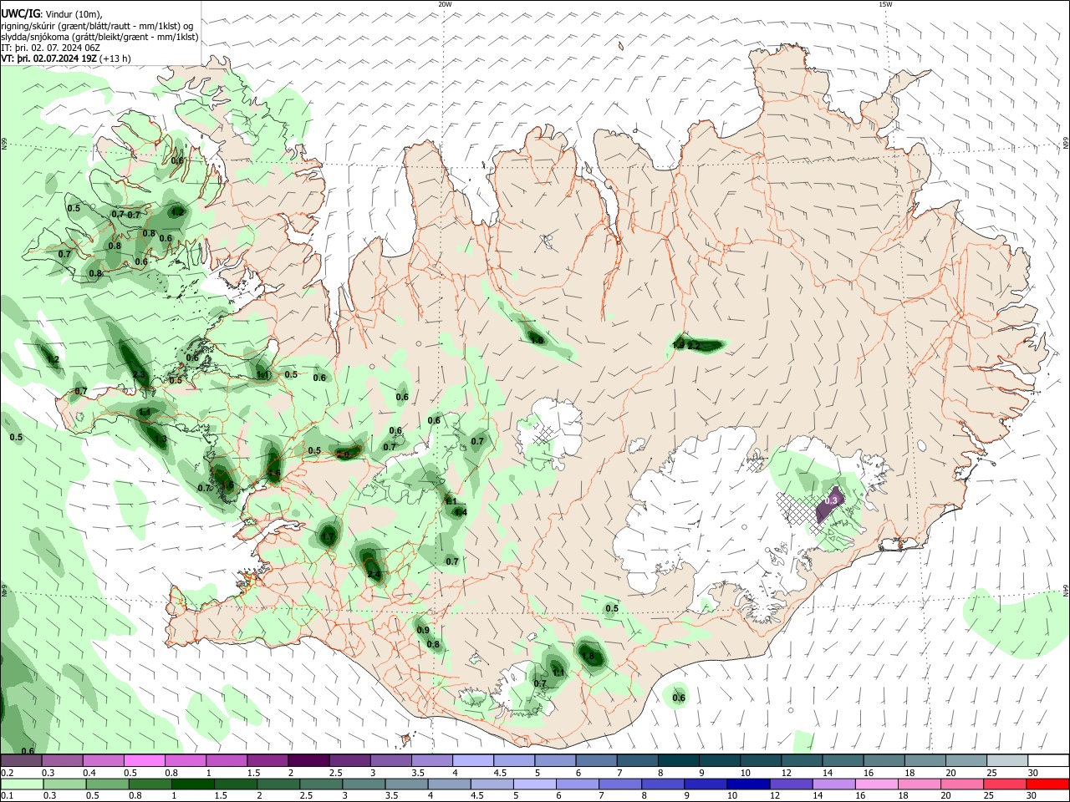Pick the rain scale swatch starting at 25

point(1004,784)
